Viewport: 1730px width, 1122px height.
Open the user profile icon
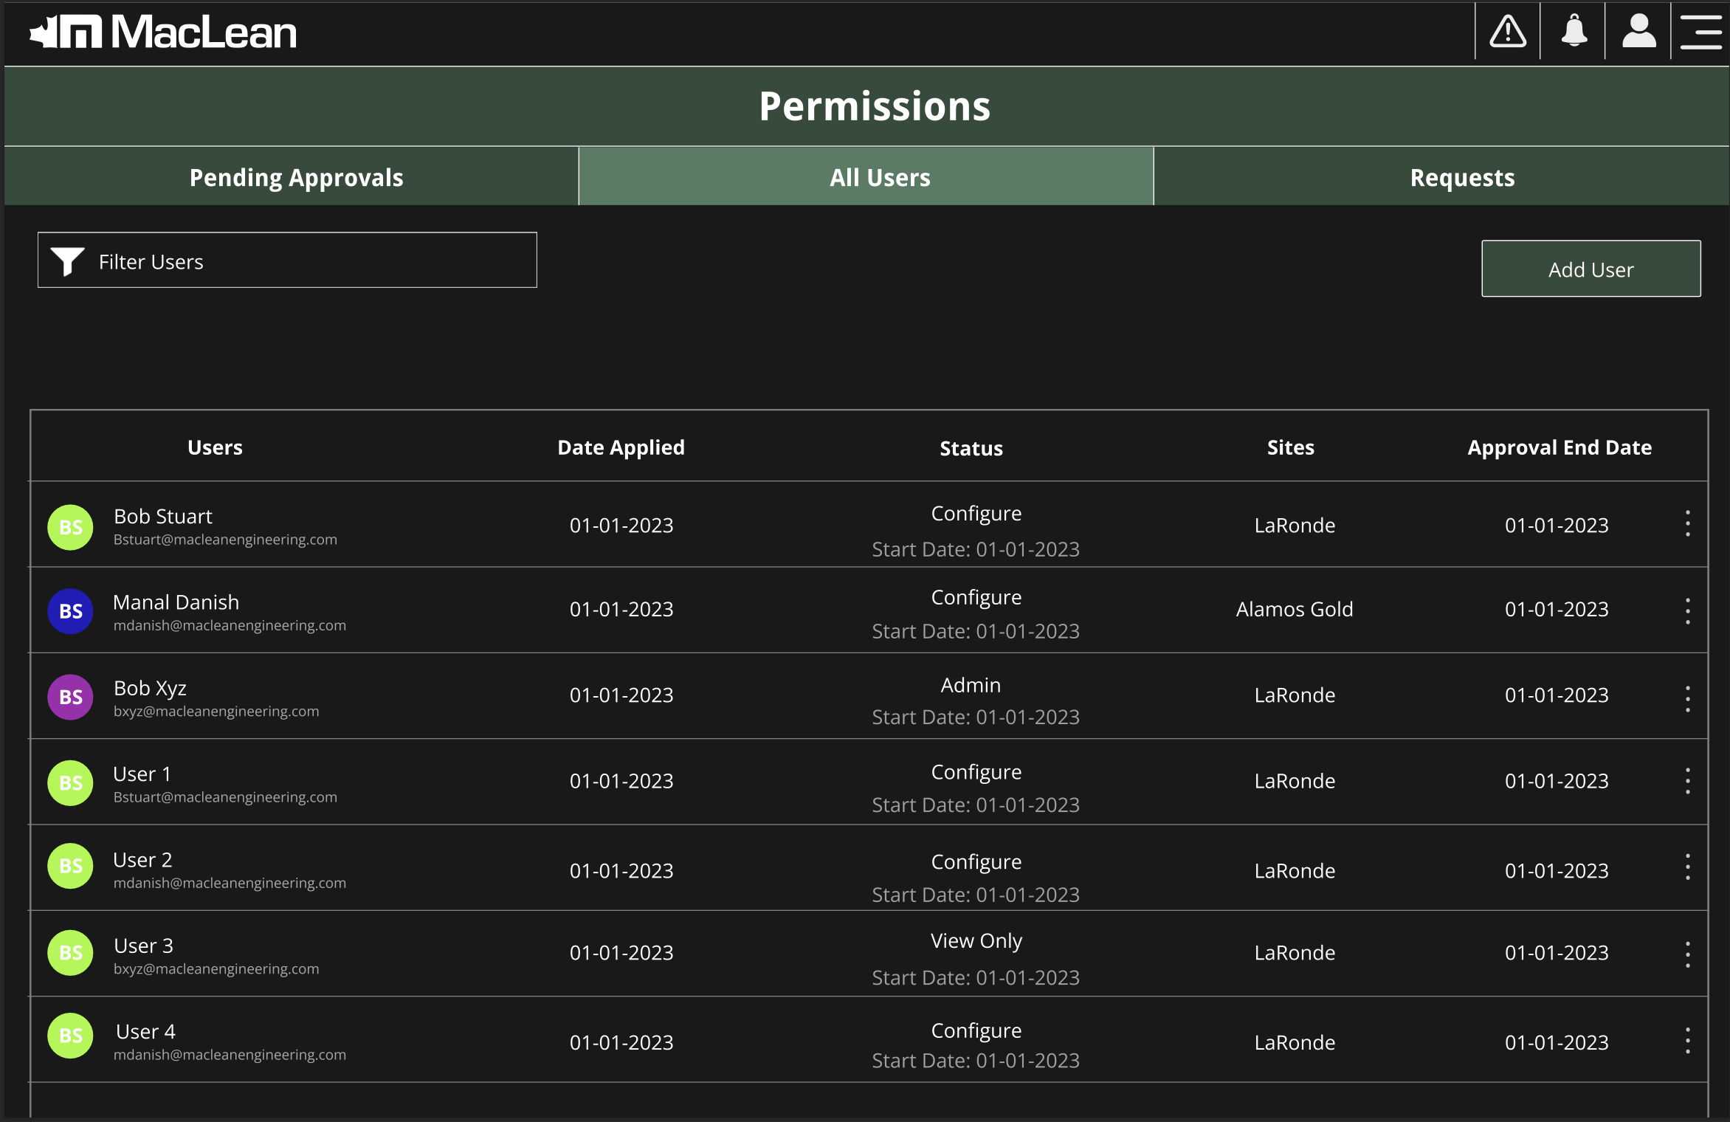coord(1638,32)
